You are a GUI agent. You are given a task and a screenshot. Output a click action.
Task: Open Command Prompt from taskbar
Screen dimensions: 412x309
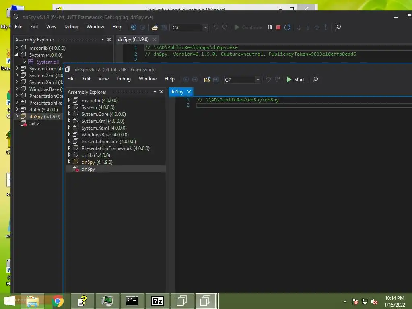point(132,301)
